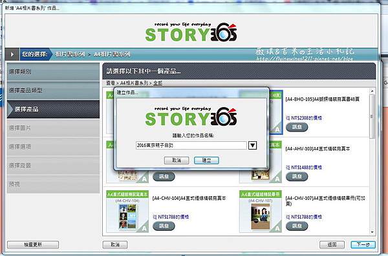Select 選擇類別 in the left sidebar
This screenshot has height=256, width=388.
(x=53, y=72)
